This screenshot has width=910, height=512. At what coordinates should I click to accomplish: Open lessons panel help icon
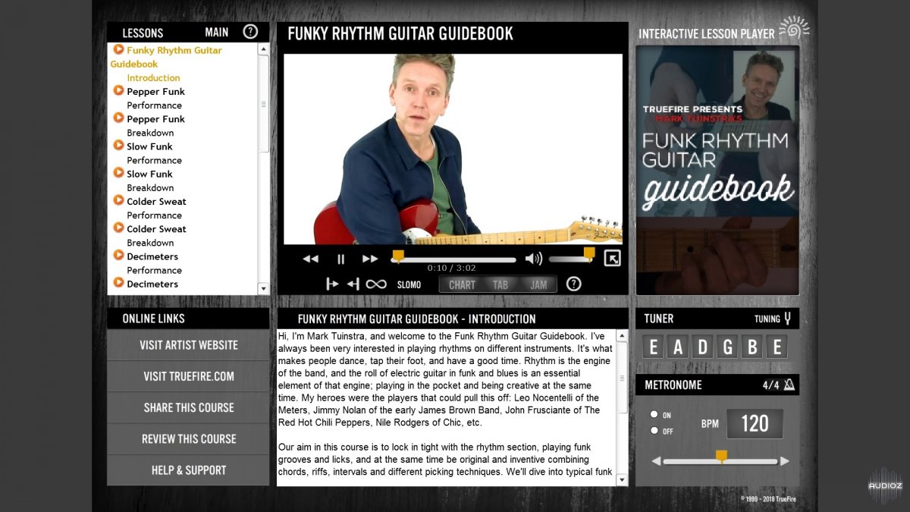250,32
